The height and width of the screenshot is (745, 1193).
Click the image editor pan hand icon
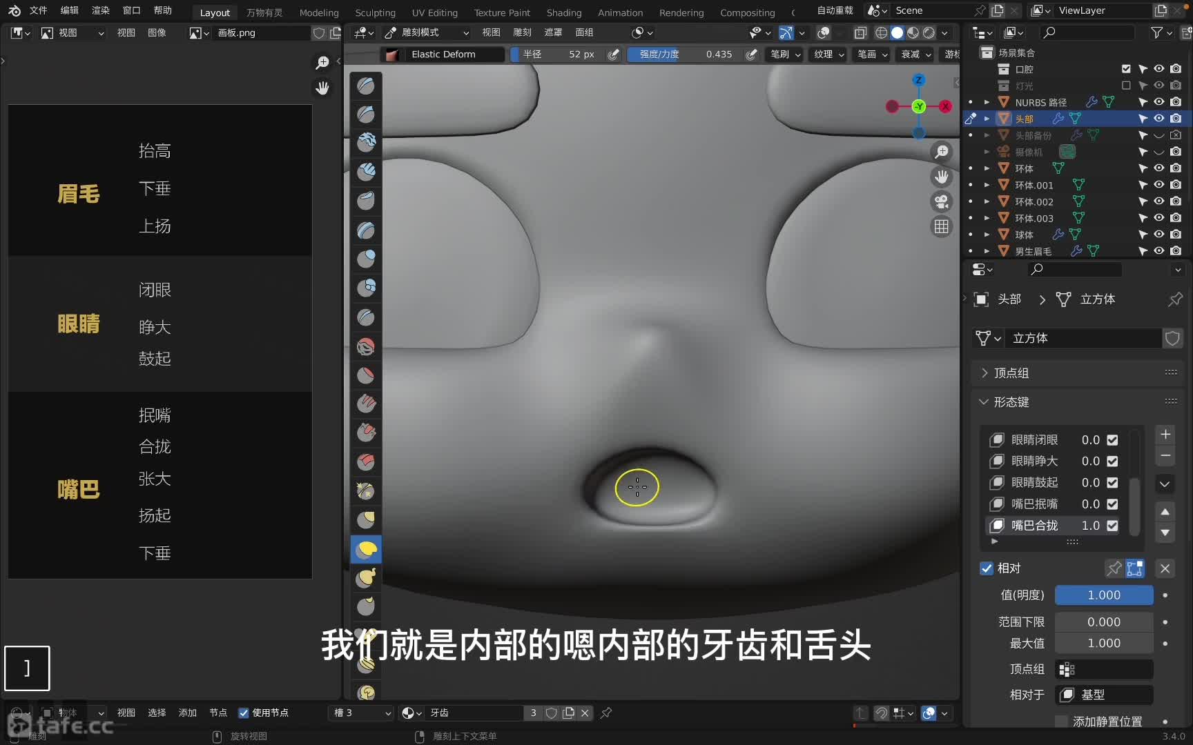(x=322, y=88)
